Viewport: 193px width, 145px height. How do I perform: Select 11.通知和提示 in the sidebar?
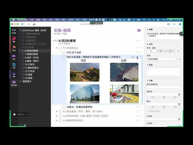(32, 68)
